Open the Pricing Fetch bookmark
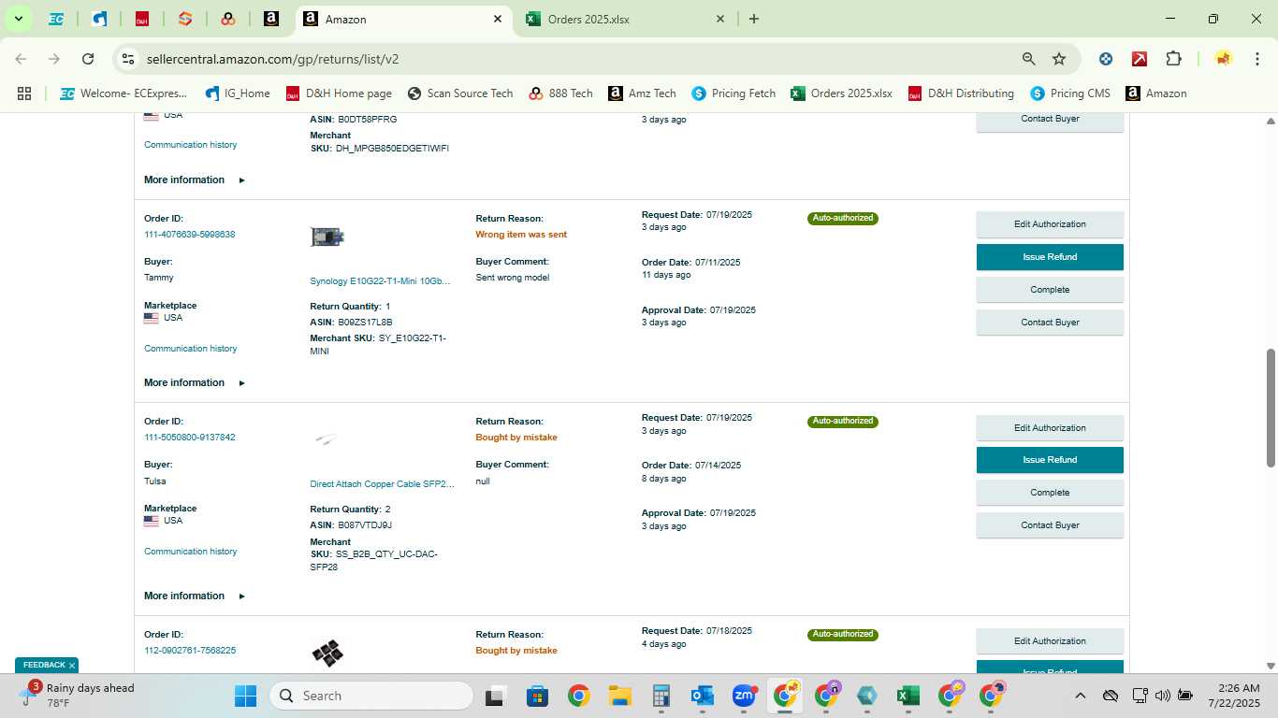 tap(733, 93)
